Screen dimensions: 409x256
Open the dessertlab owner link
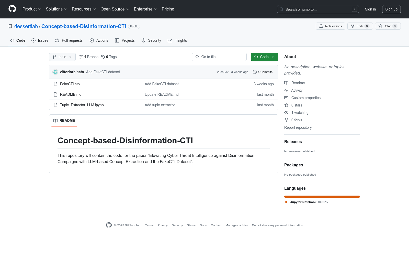pyautogui.click(x=26, y=26)
